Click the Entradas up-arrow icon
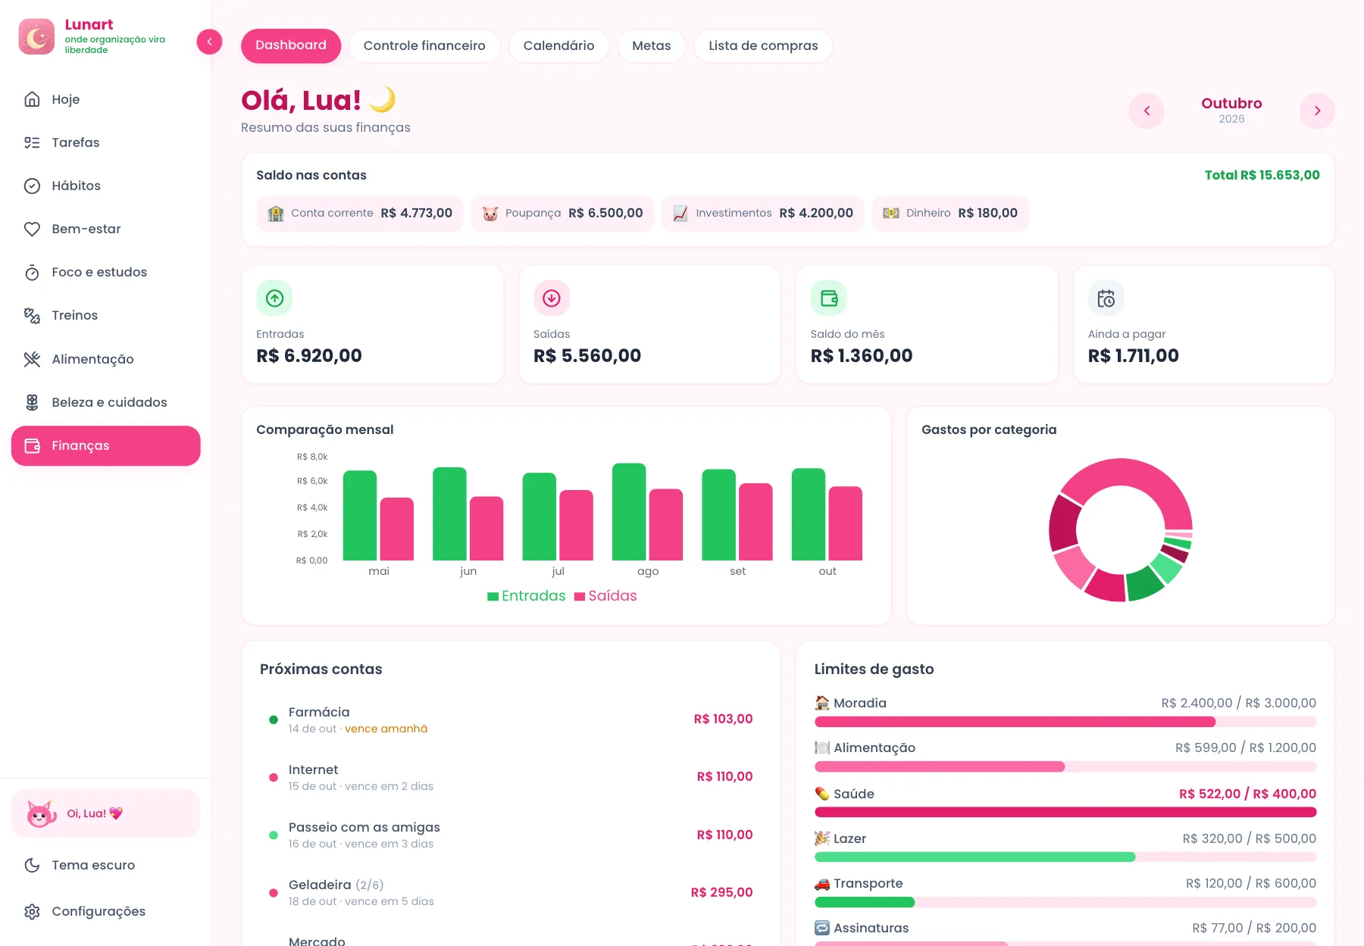 274,298
